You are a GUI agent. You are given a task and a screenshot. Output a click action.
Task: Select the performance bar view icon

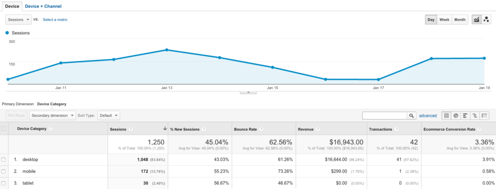[465, 116]
